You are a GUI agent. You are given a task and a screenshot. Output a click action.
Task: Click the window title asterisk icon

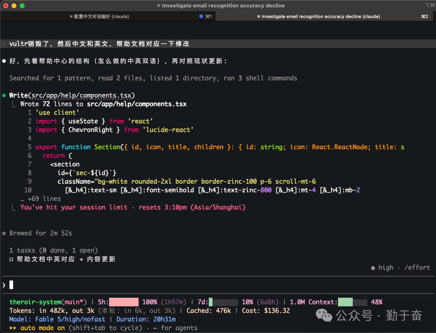coord(158,6)
